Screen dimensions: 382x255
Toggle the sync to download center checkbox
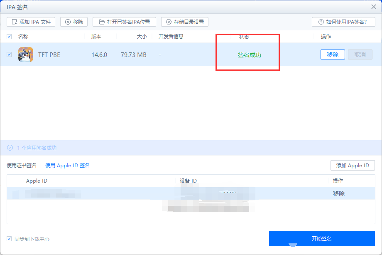[x=9, y=239]
